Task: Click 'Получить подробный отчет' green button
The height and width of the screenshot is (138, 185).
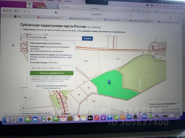Action: [x=52, y=73]
